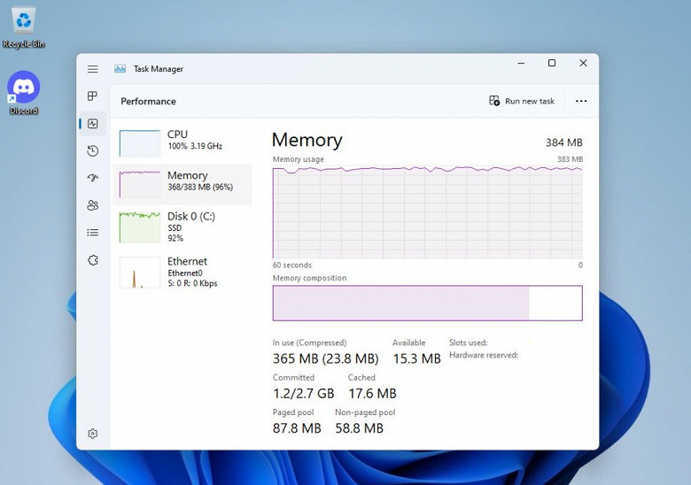The height and width of the screenshot is (485, 691).
Task: Click the Memory usage graph
Action: tap(427, 212)
